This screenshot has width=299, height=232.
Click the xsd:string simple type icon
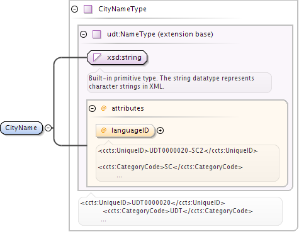point(97,57)
